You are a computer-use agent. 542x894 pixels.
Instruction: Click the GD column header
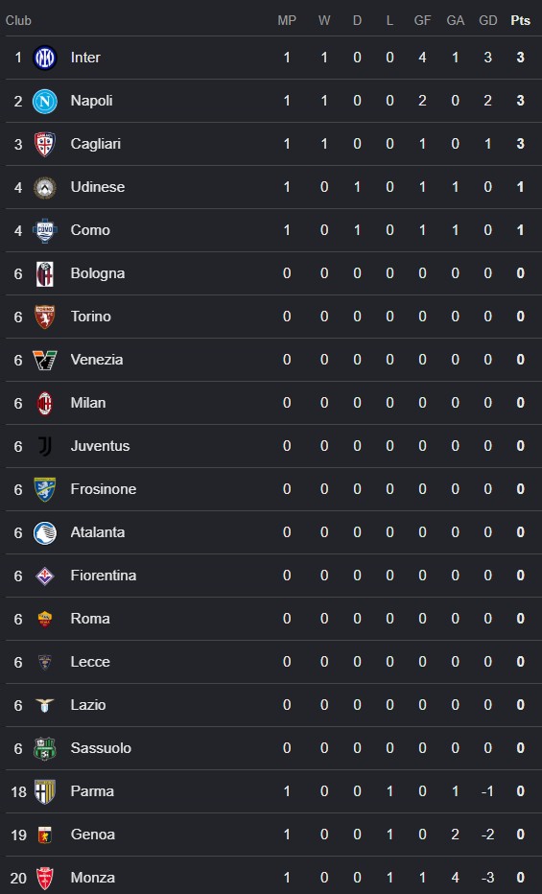pyautogui.click(x=488, y=20)
